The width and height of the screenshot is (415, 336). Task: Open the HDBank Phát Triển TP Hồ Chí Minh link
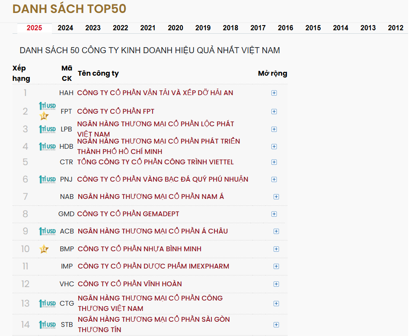point(159,146)
